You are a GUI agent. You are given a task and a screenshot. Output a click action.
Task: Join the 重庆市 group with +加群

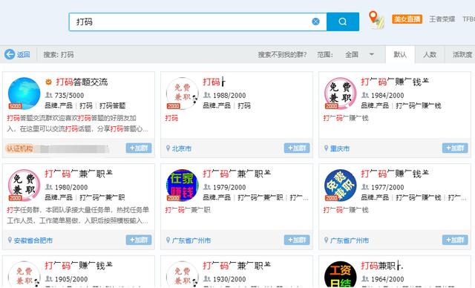click(x=455, y=148)
